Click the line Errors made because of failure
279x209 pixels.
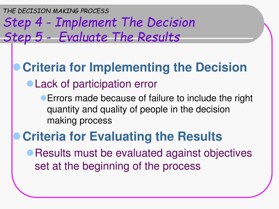(x=150, y=98)
